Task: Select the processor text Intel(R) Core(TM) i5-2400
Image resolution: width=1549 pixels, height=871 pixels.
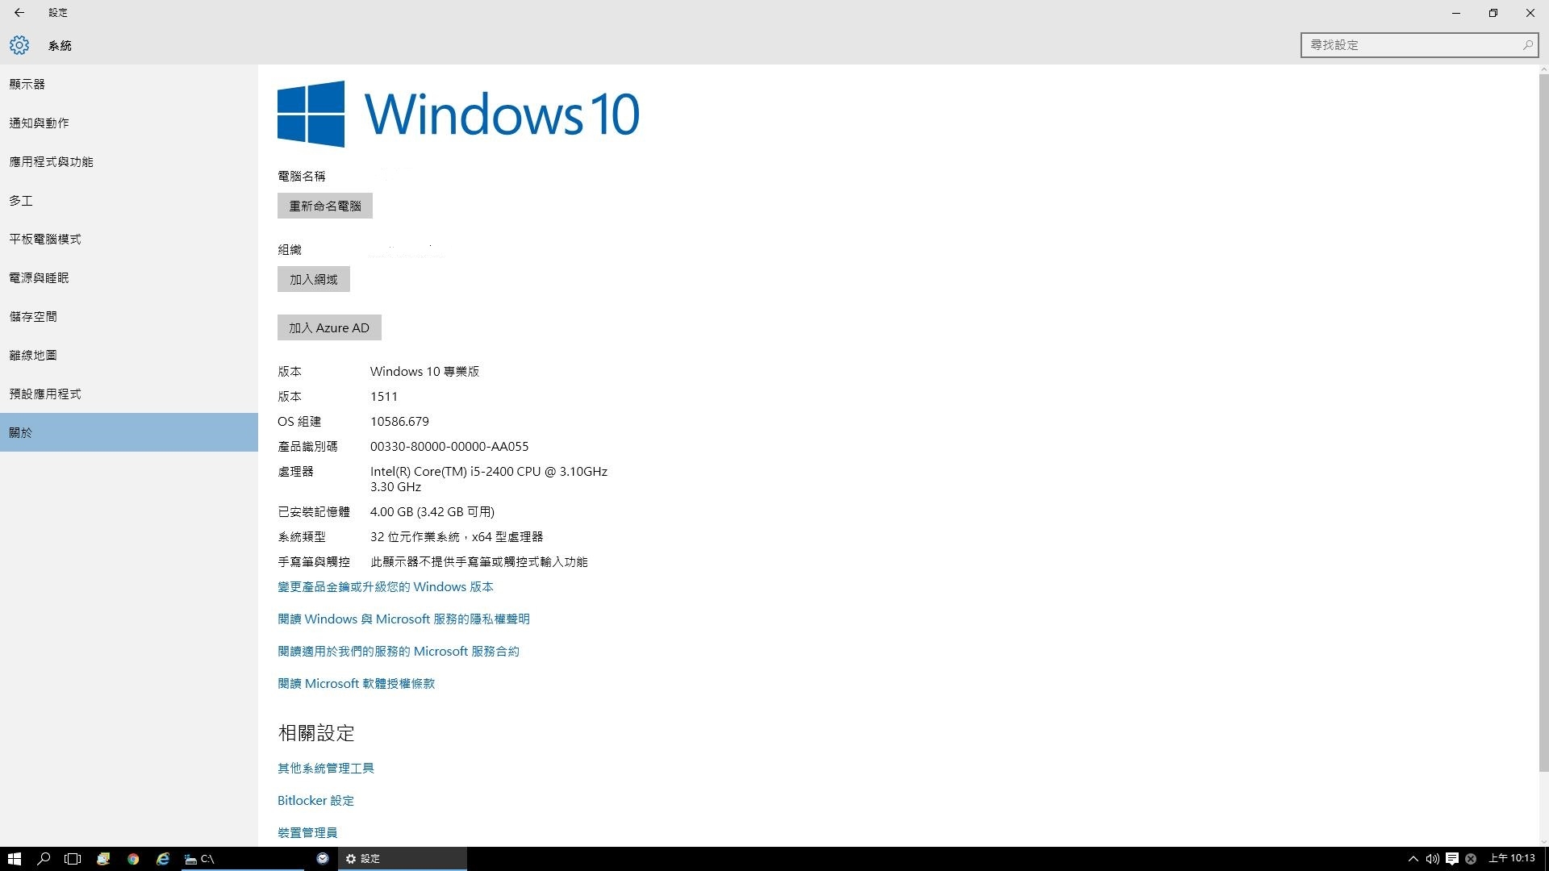Action: coord(442,471)
